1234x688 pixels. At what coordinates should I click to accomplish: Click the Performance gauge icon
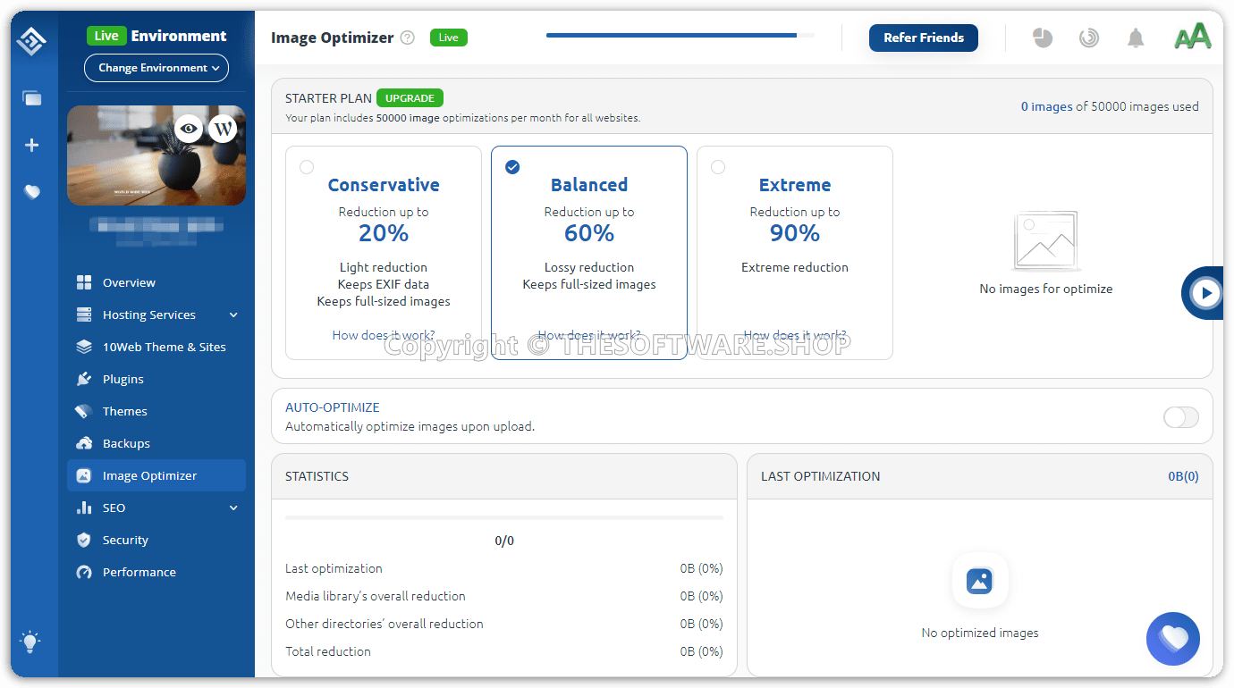point(84,572)
